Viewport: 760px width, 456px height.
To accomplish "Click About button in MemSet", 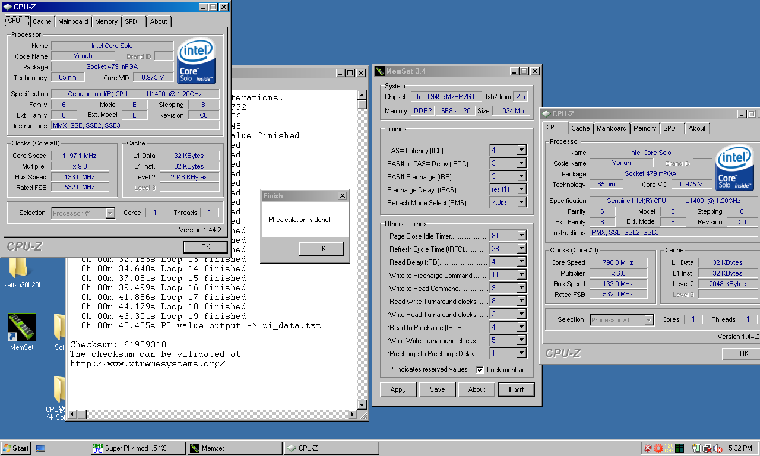I will click(x=477, y=389).
